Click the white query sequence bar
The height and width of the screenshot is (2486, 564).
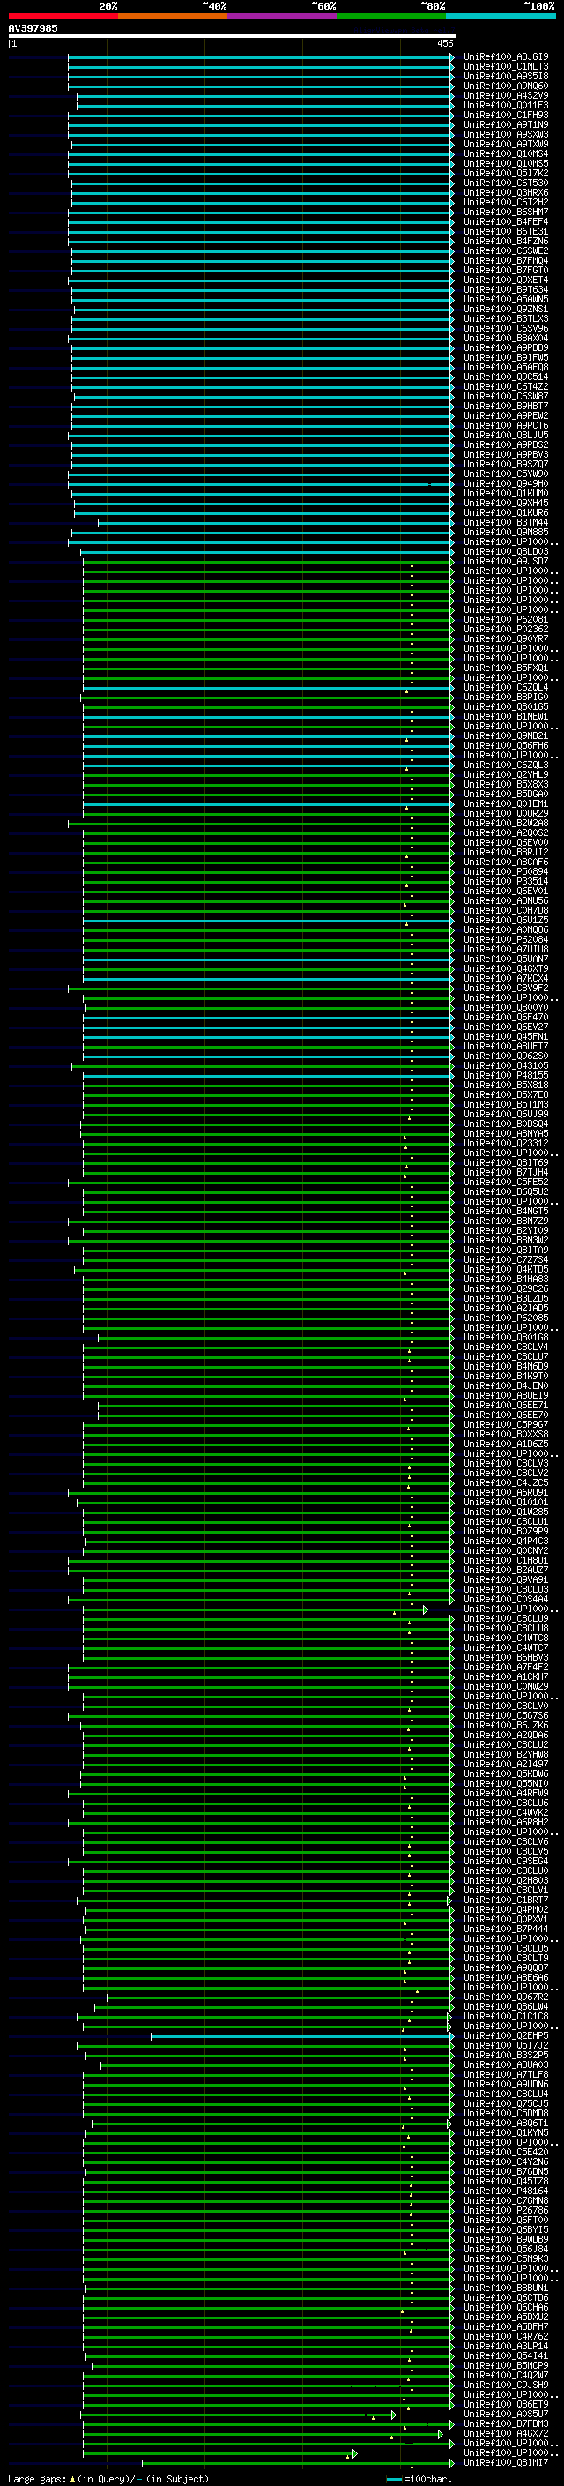[232, 37]
